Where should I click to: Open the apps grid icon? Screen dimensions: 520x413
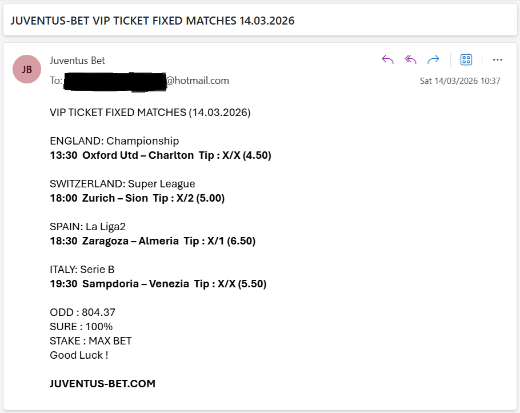(x=466, y=59)
